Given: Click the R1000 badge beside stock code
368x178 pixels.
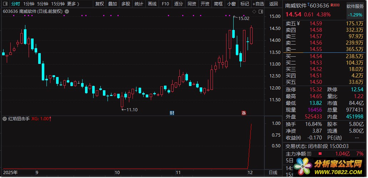Looking at the screenshot, I should [335, 5].
